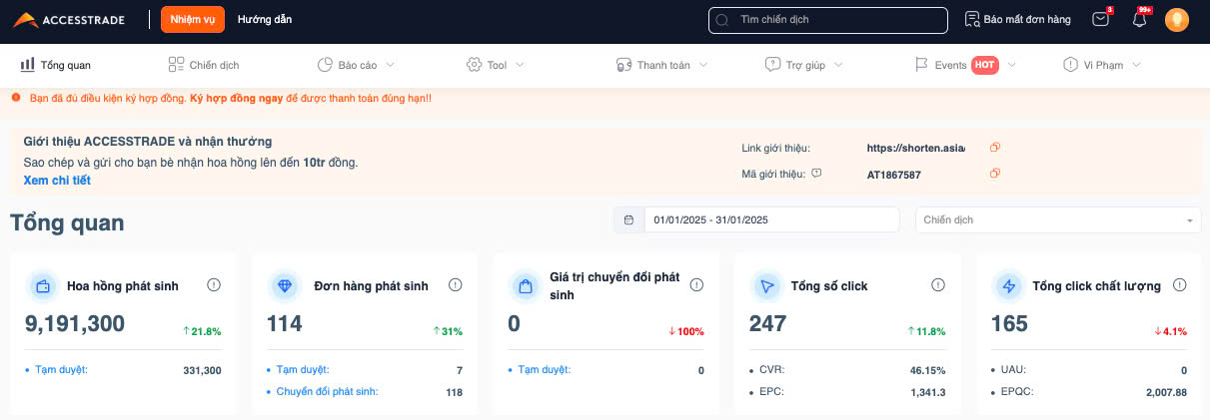Copy the referral link icon
Image resolution: width=1210 pixels, height=420 pixels.
click(994, 148)
